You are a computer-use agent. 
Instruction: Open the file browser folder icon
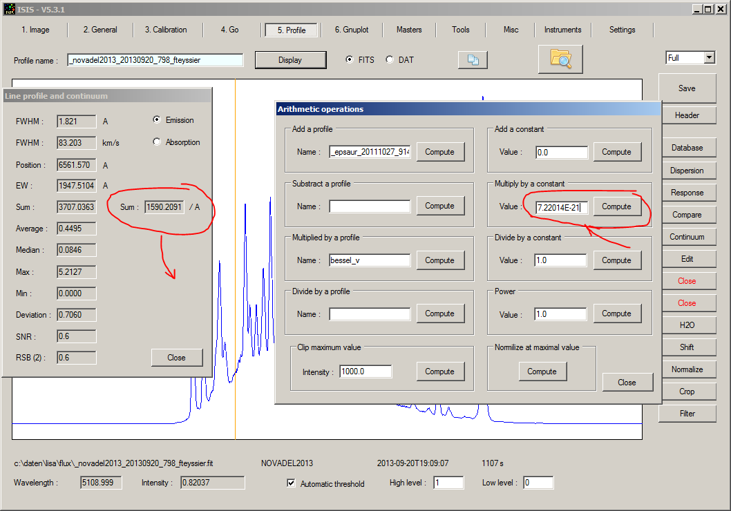pos(560,58)
